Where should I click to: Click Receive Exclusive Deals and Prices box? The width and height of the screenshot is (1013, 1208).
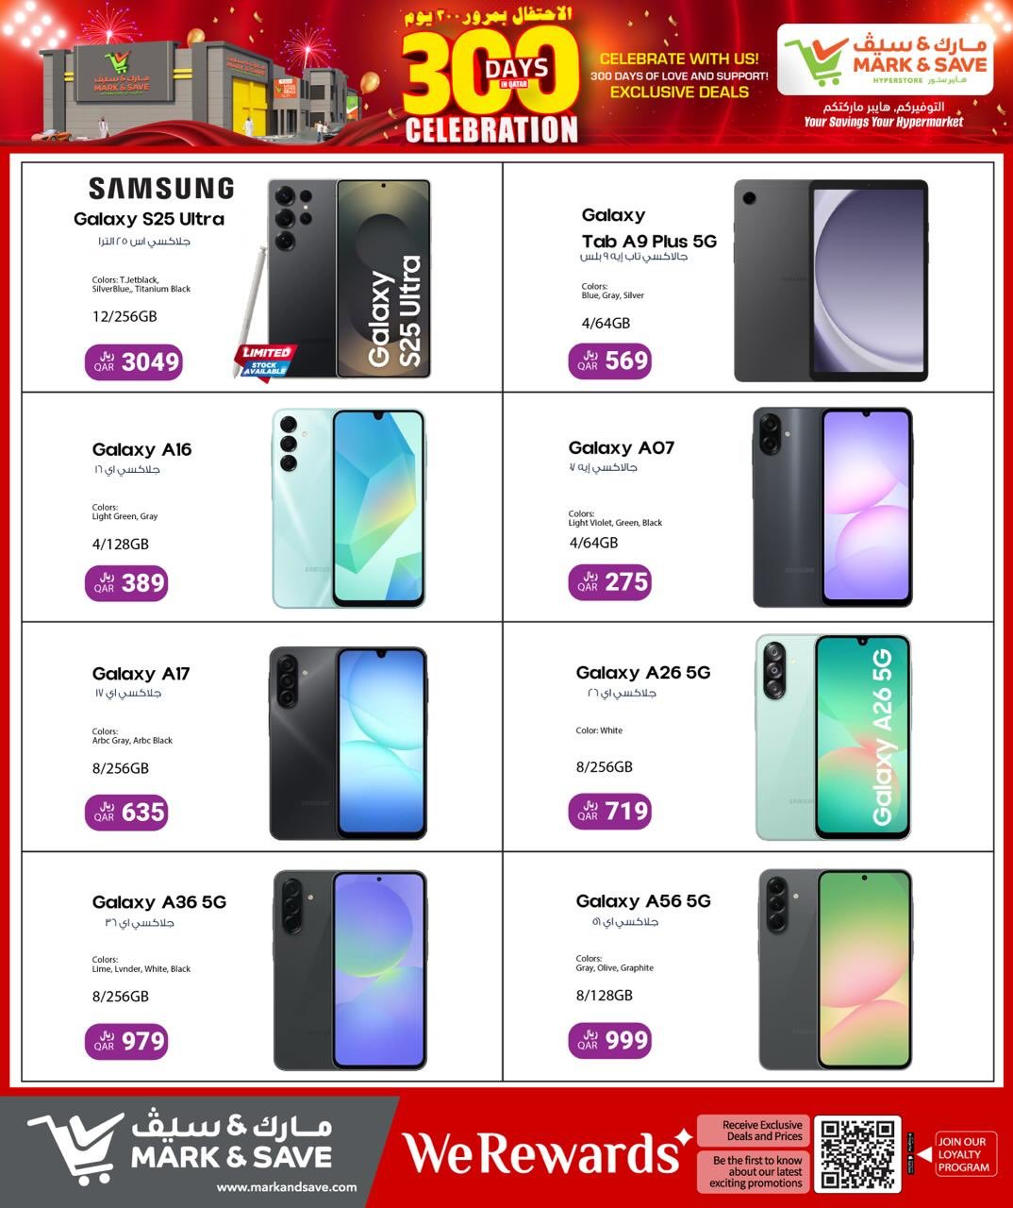[x=751, y=1131]
